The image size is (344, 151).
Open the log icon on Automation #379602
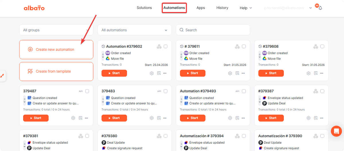pyautogui.click(x=159, y=73)
